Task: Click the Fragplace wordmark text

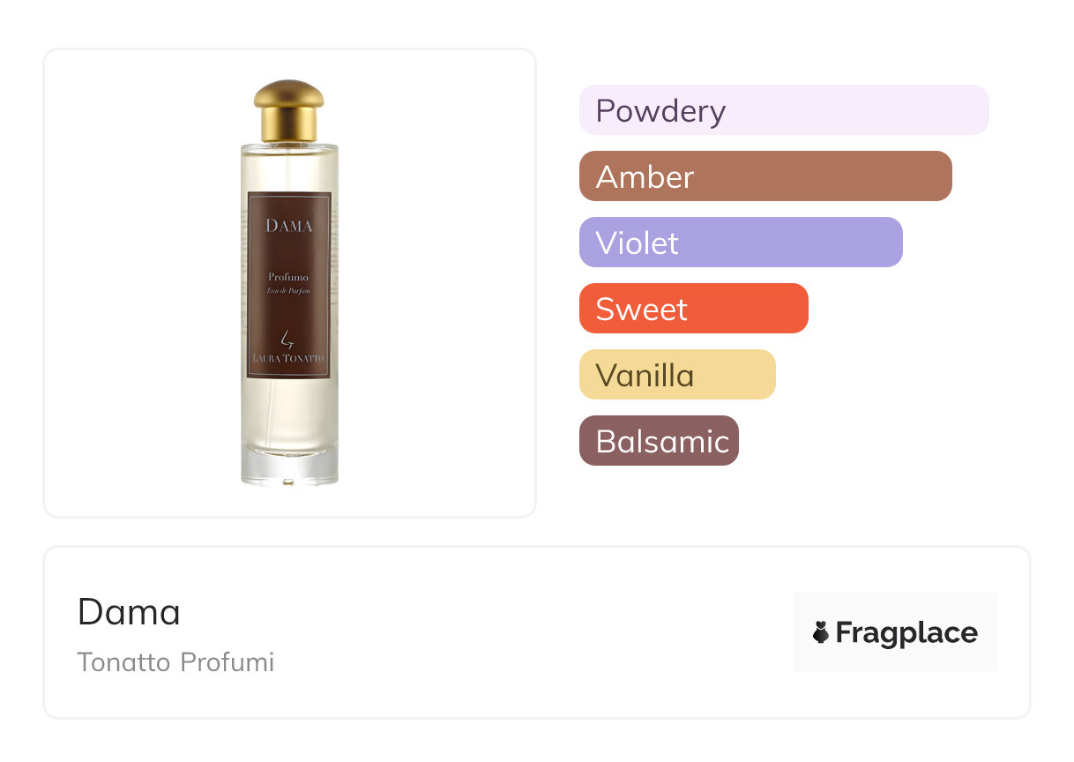Action: coord(906,632)
